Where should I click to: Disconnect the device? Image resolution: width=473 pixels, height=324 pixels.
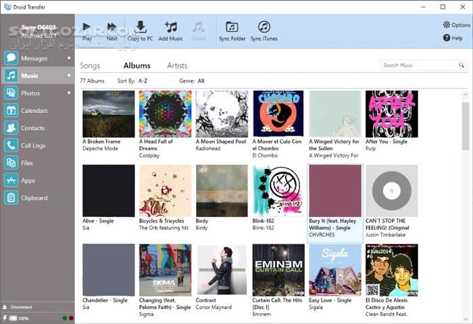coord(22,307)
